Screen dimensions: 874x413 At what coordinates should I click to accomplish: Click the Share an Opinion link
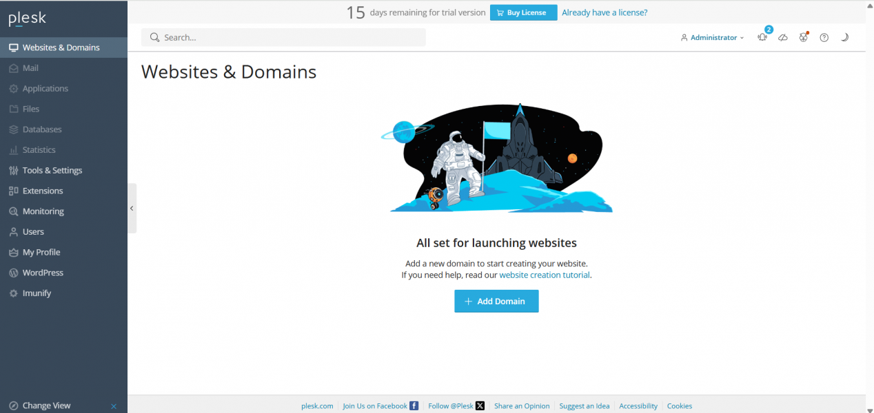pyautogui.click(x=522, y=406)
